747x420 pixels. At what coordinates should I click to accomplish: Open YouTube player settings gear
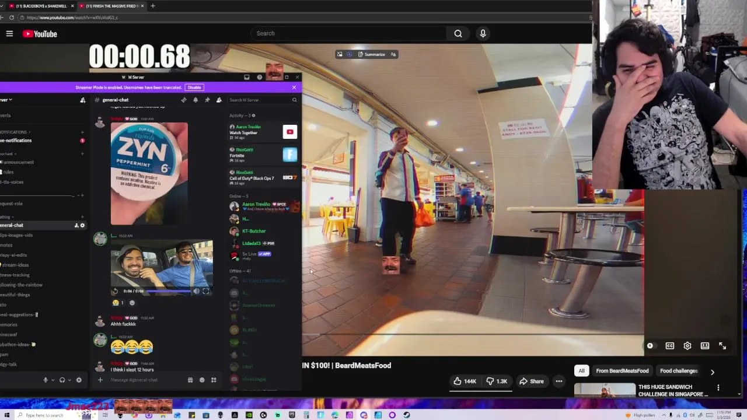click(687, 346)
